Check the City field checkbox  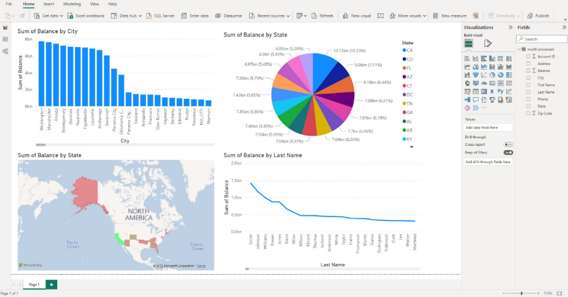pyautogui.click(x=528, y=78)
